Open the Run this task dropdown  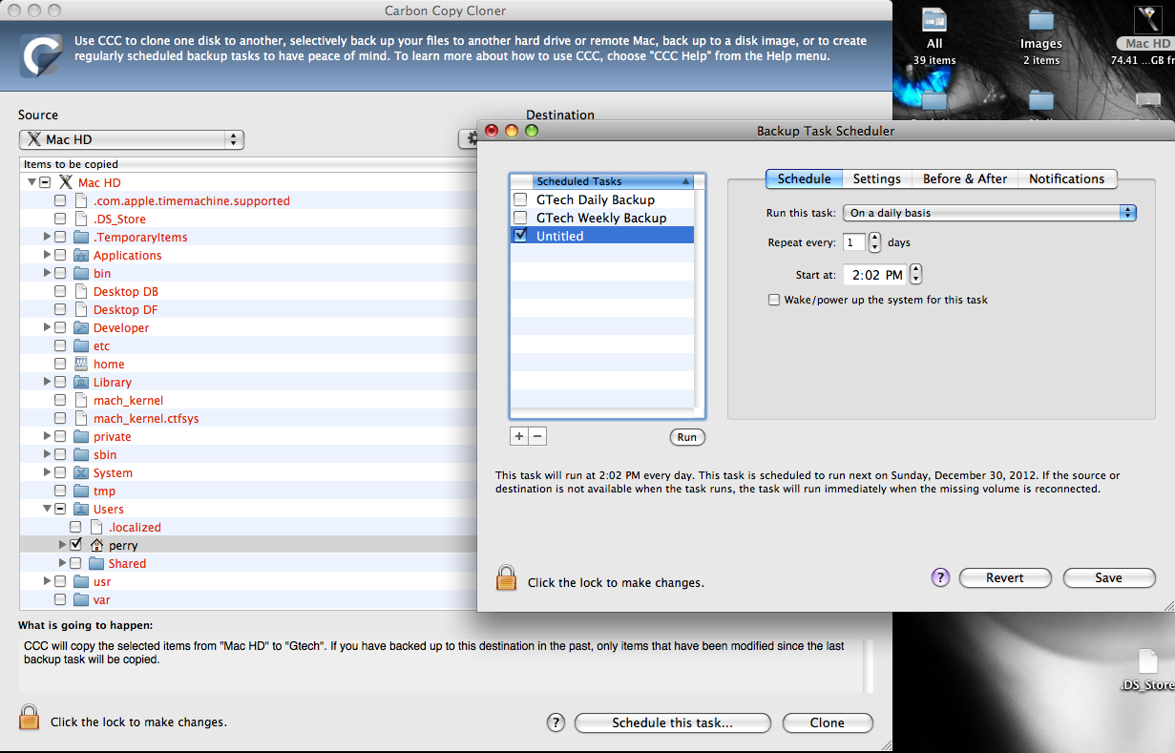tap(990, 213)
